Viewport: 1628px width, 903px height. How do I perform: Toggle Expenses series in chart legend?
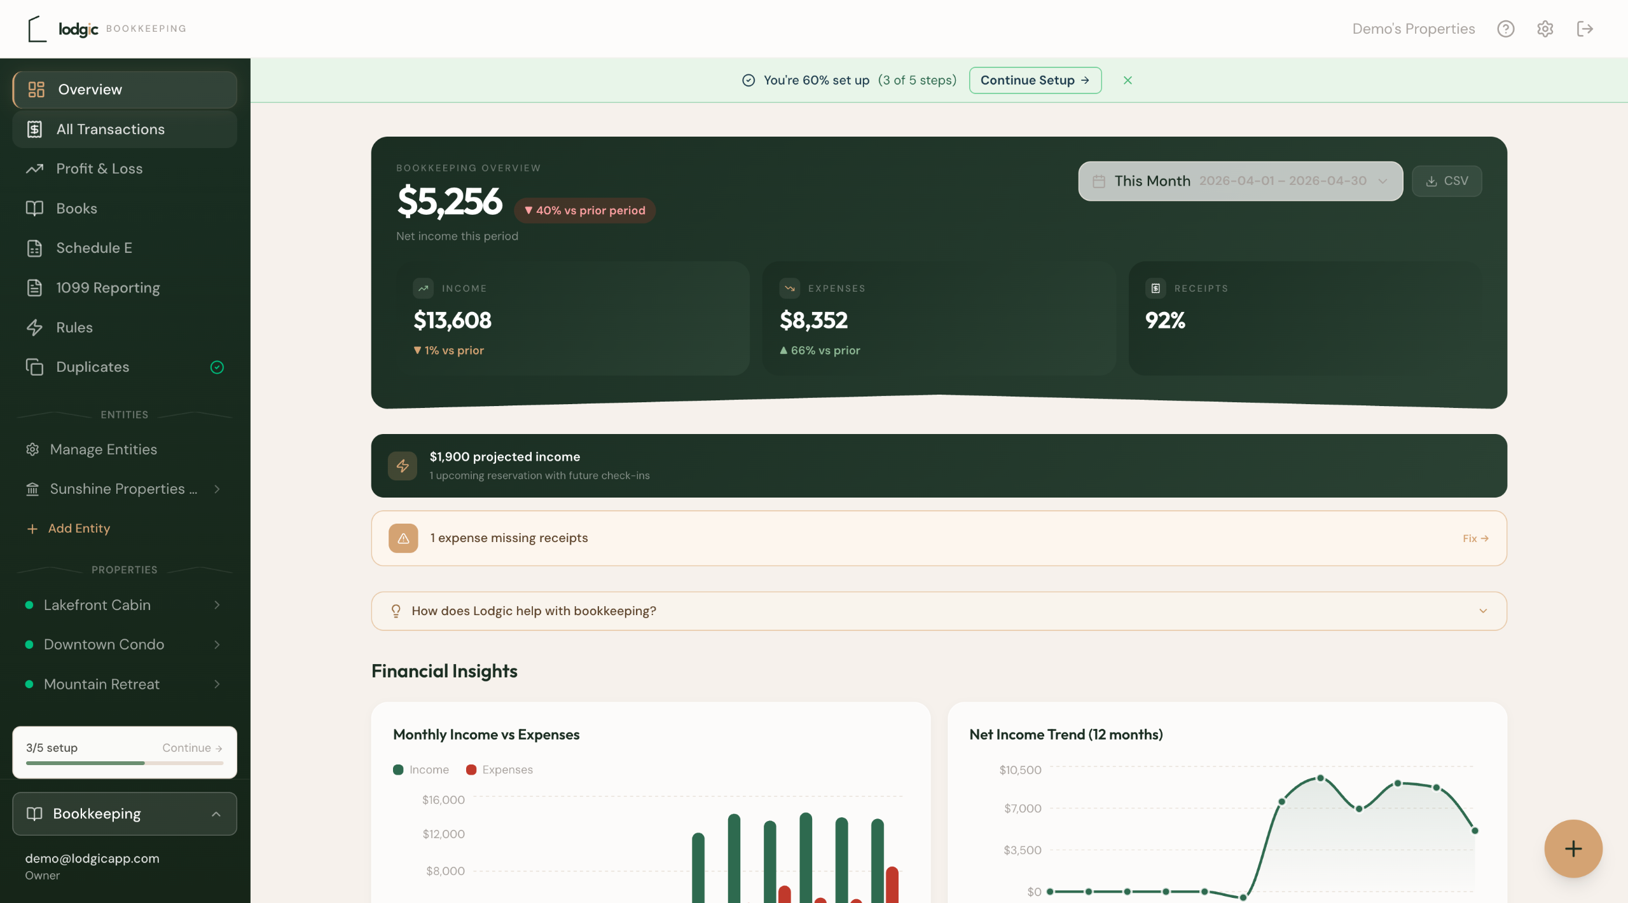[499, 770]
